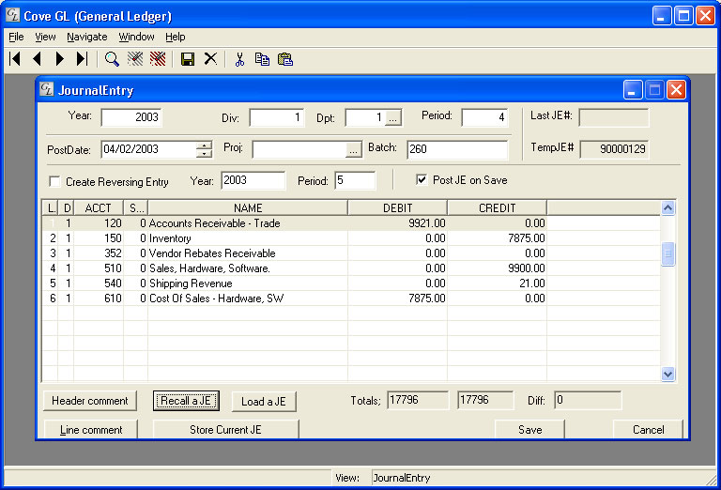Click the ACCT column header
Viewport: 721px width, 490px height.
click(x=98, y=207)
